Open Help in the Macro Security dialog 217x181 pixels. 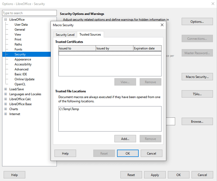(x=65, y=153)
